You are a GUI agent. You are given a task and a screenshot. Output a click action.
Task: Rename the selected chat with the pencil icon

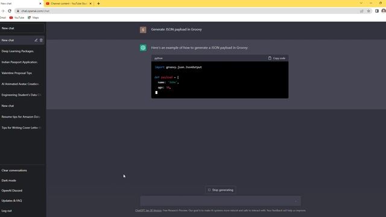(x=36, y=40)
